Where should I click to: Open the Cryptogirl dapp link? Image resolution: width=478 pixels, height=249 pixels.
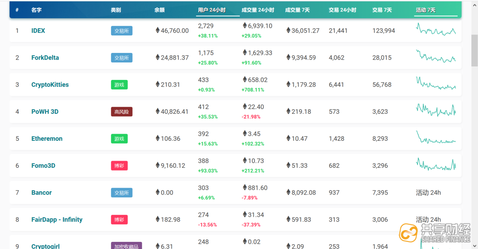[x=45, y=246]
